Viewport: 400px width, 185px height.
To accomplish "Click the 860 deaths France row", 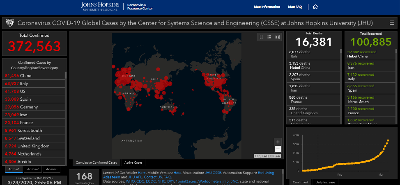I will pyautogui.click(x=313, y=99).
